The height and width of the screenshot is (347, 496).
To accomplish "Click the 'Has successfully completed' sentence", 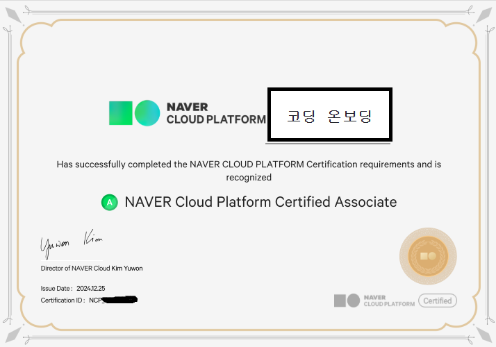I will tap(249, 171).
